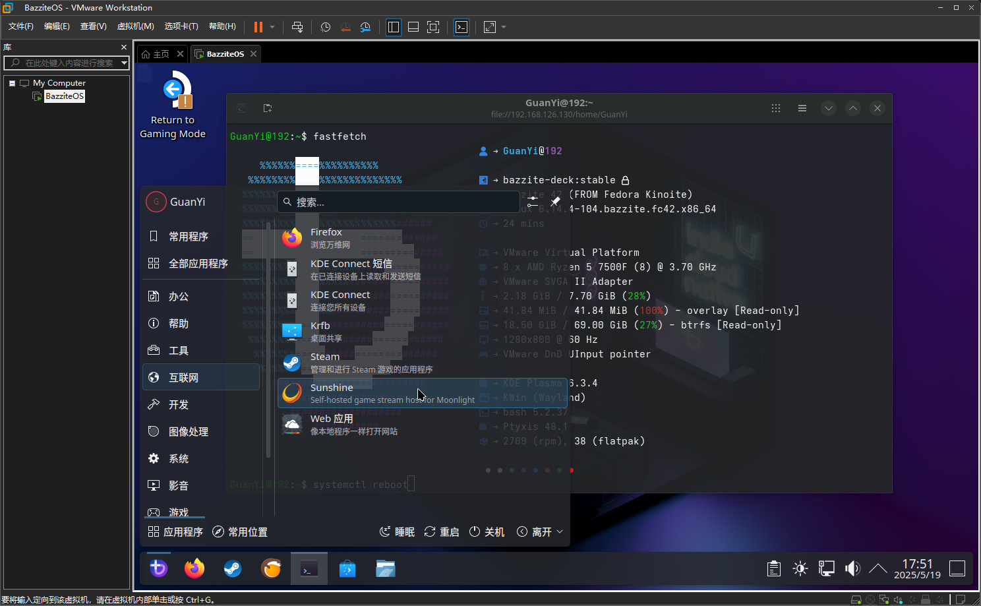Click the show desktop panel button
This screenshot has width=981, height=606.
pyautogui.click(x=957, y=568)
